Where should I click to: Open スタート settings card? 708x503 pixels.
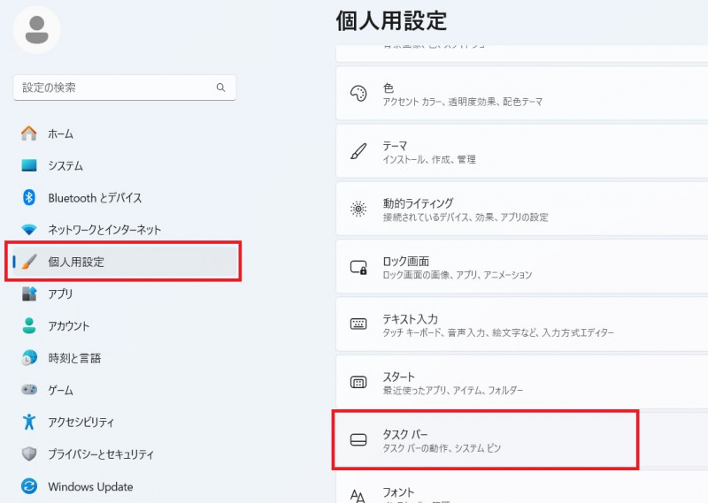click(522, 382)
